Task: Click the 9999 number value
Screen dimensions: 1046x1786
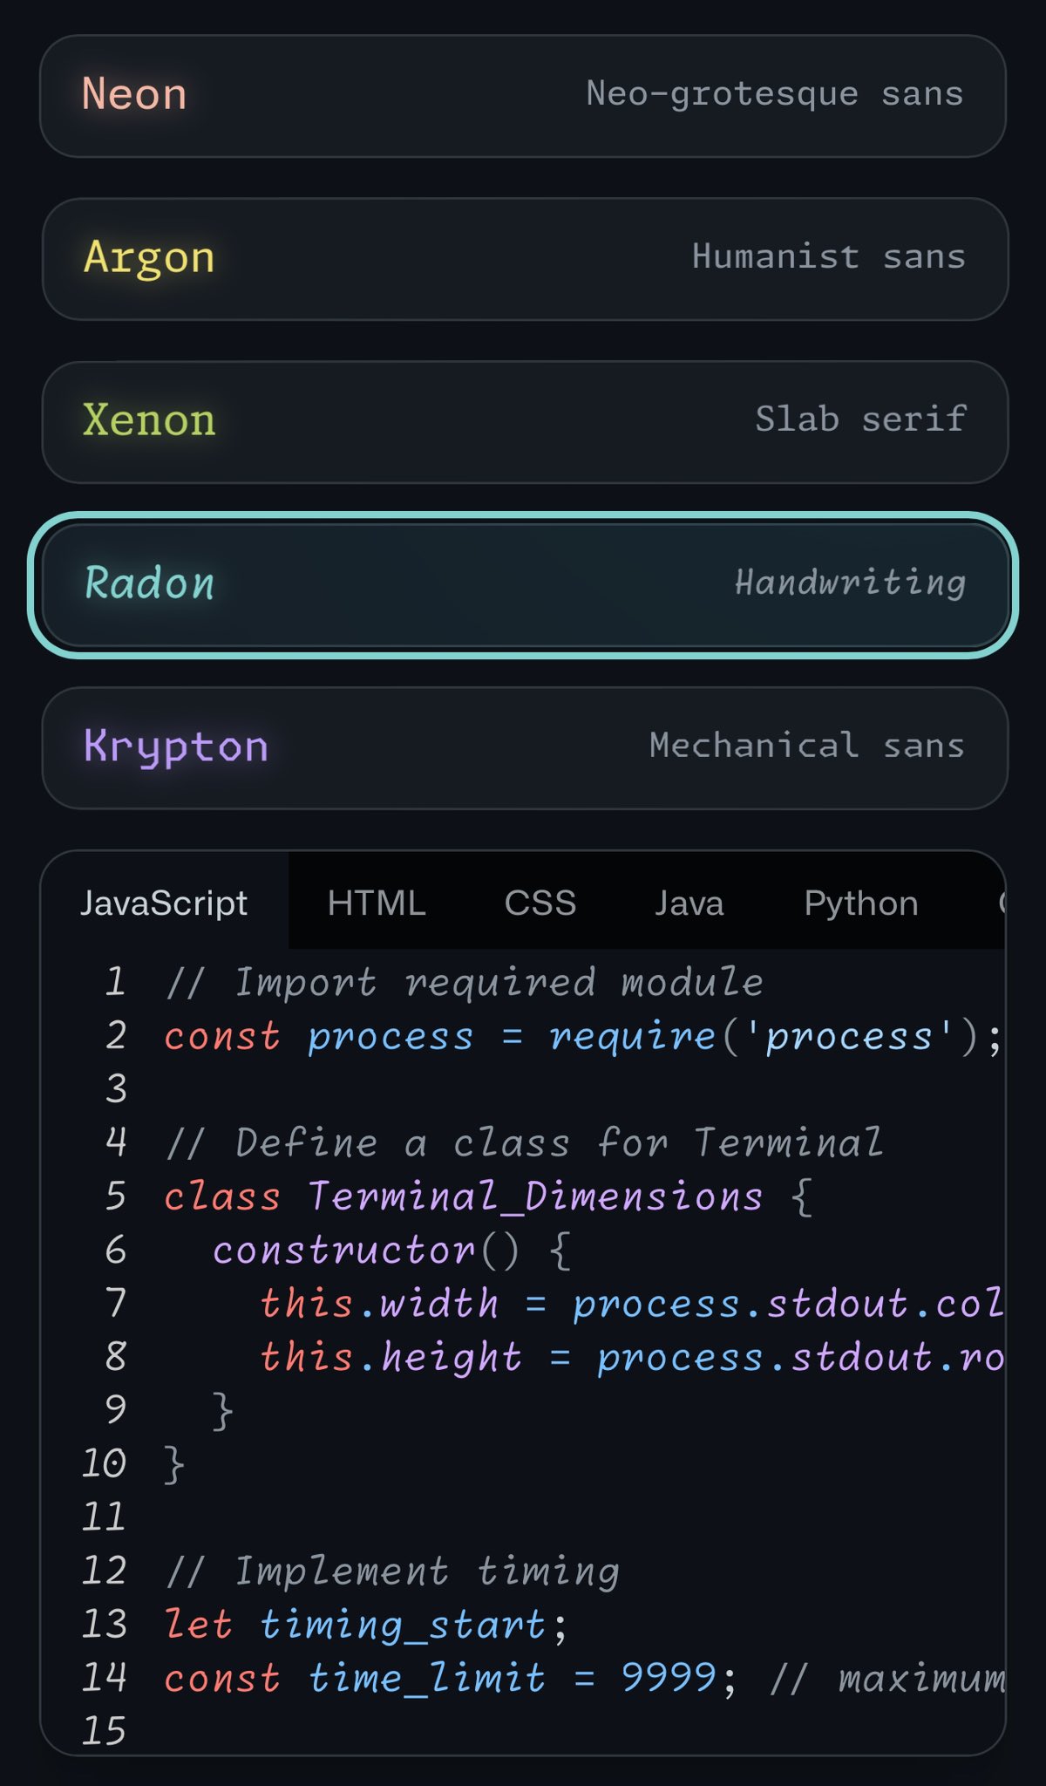Action: (x=669, y=1678)
